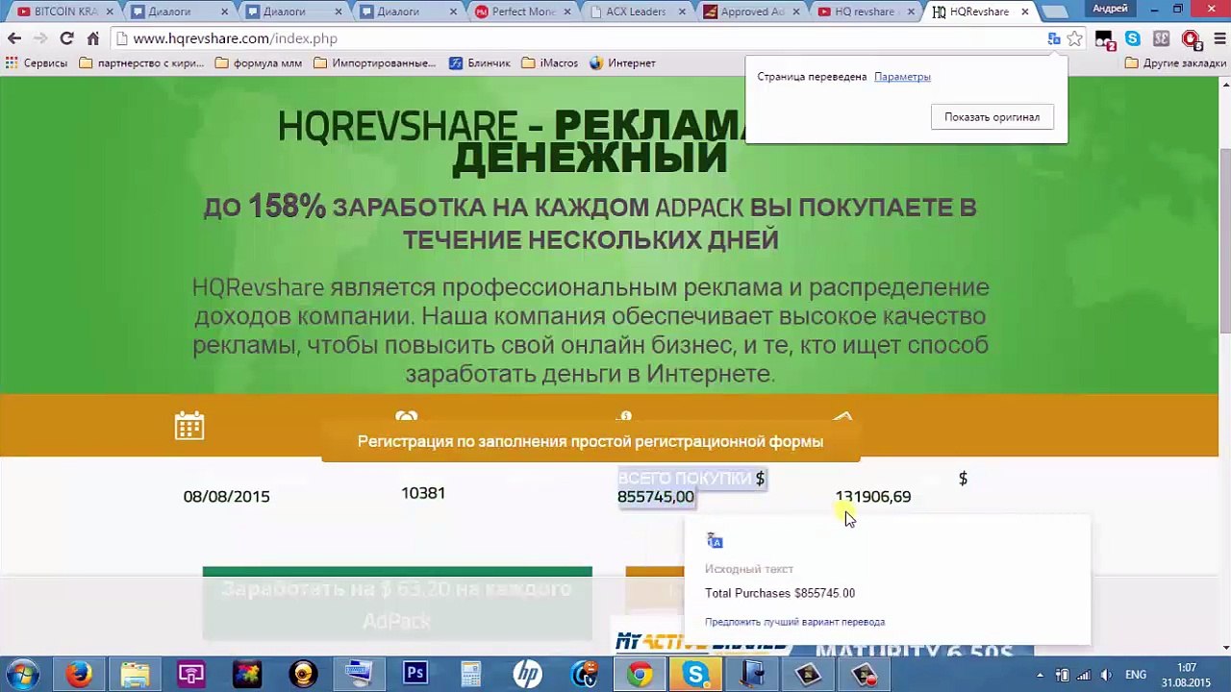The height and width of the screenshot is (692, 1231).
Task: Click 'Total Purchases $855745.00' original text
Action: click(780, 593)
